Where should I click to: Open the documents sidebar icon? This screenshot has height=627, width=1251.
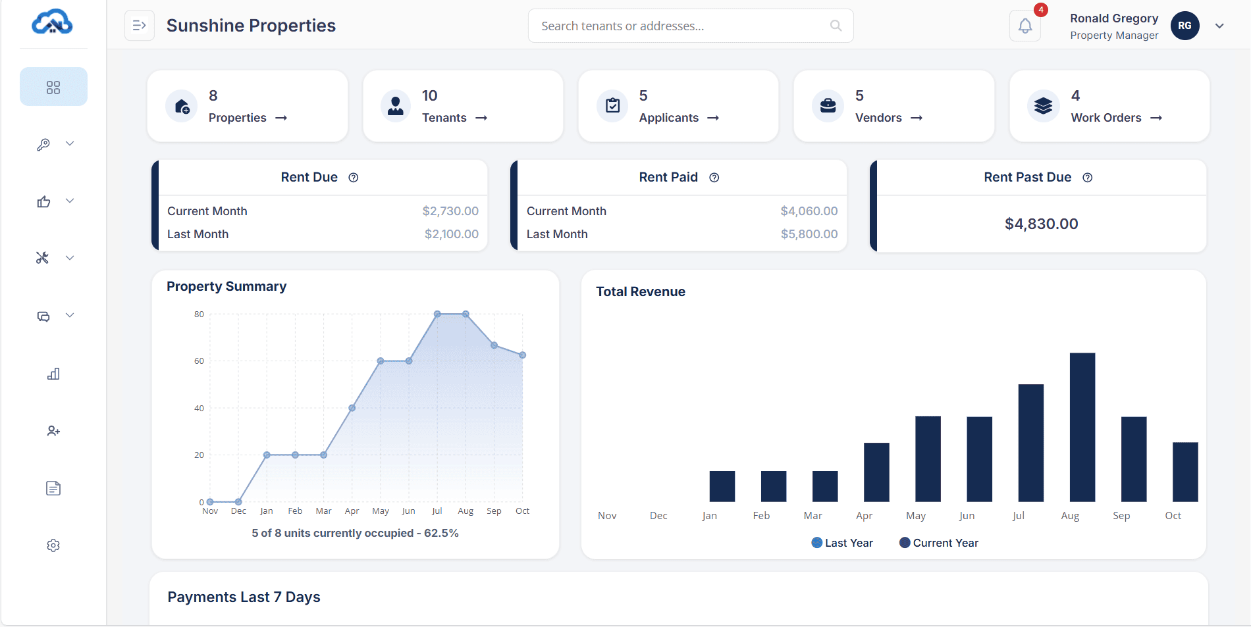(x=53, y=488)
